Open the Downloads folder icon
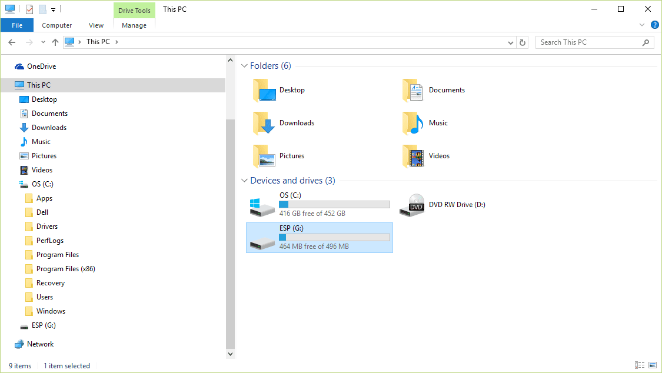Image resolution: width=662 pixels, height=373 pixels. (x=262, y=124)
